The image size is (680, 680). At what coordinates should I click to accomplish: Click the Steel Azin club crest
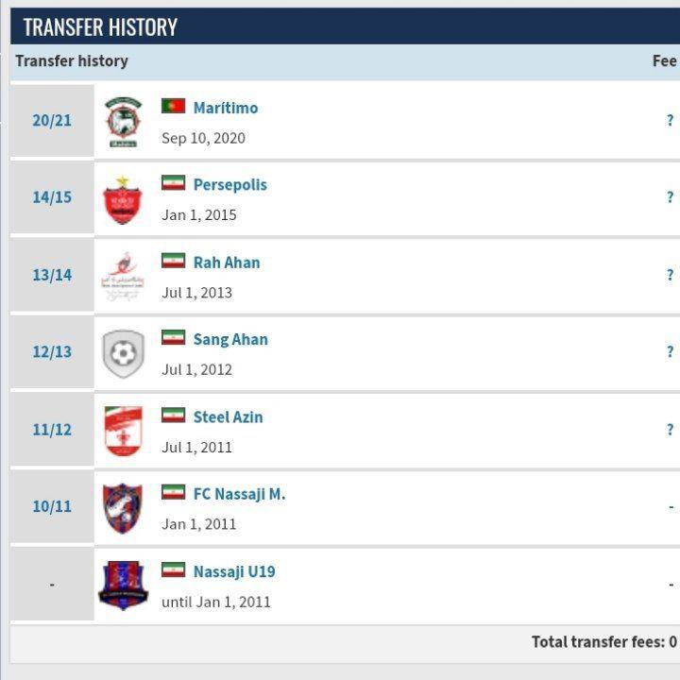click(x=123, y=431)
